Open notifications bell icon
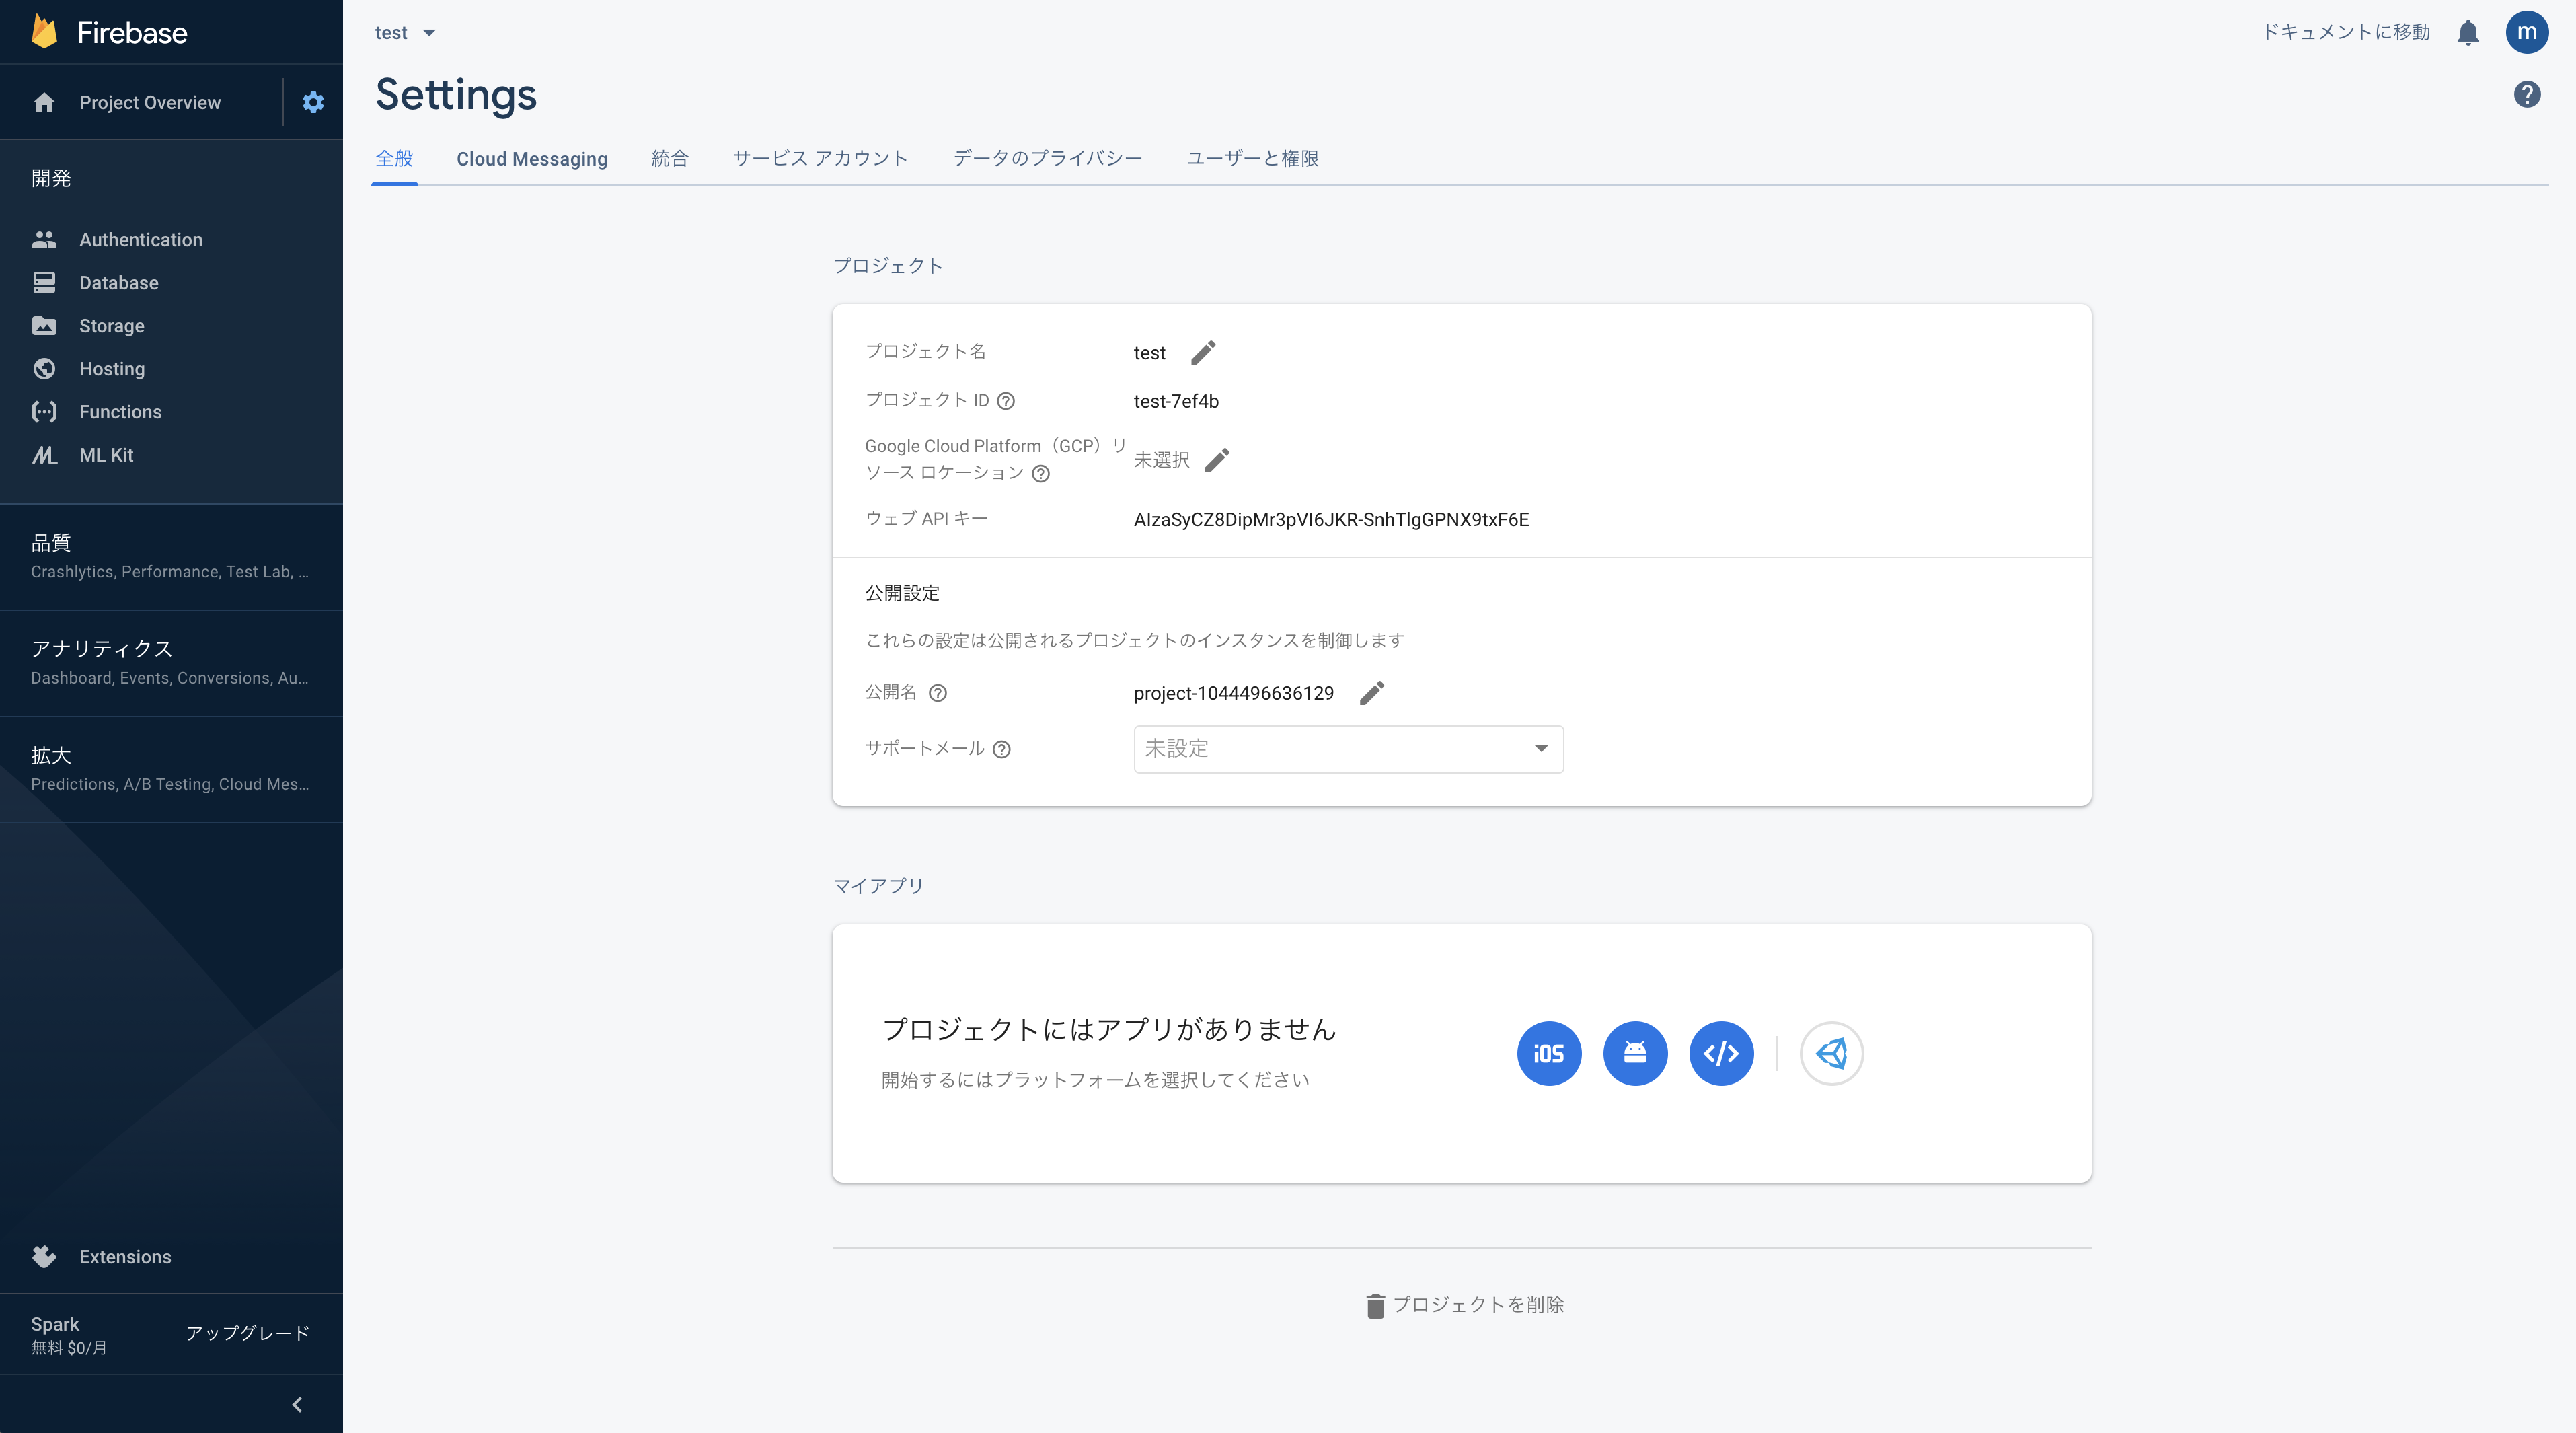2576x1433 pixels. tap(2468, 33)
